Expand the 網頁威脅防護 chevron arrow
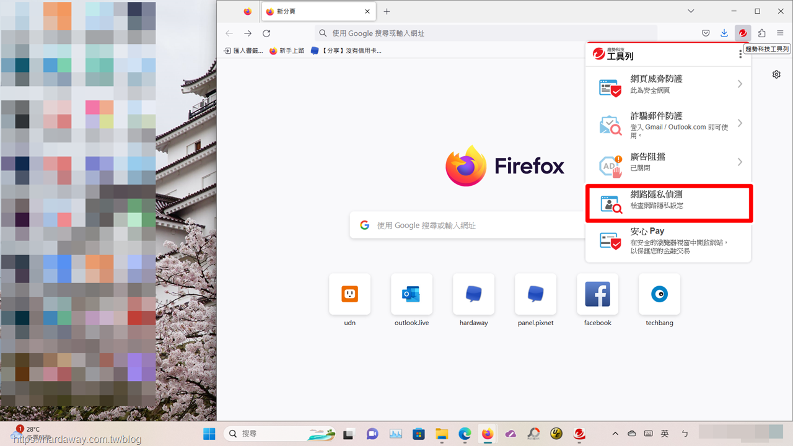Image resolution: width=793 pixels, height=446 pixels. point(740,84)
